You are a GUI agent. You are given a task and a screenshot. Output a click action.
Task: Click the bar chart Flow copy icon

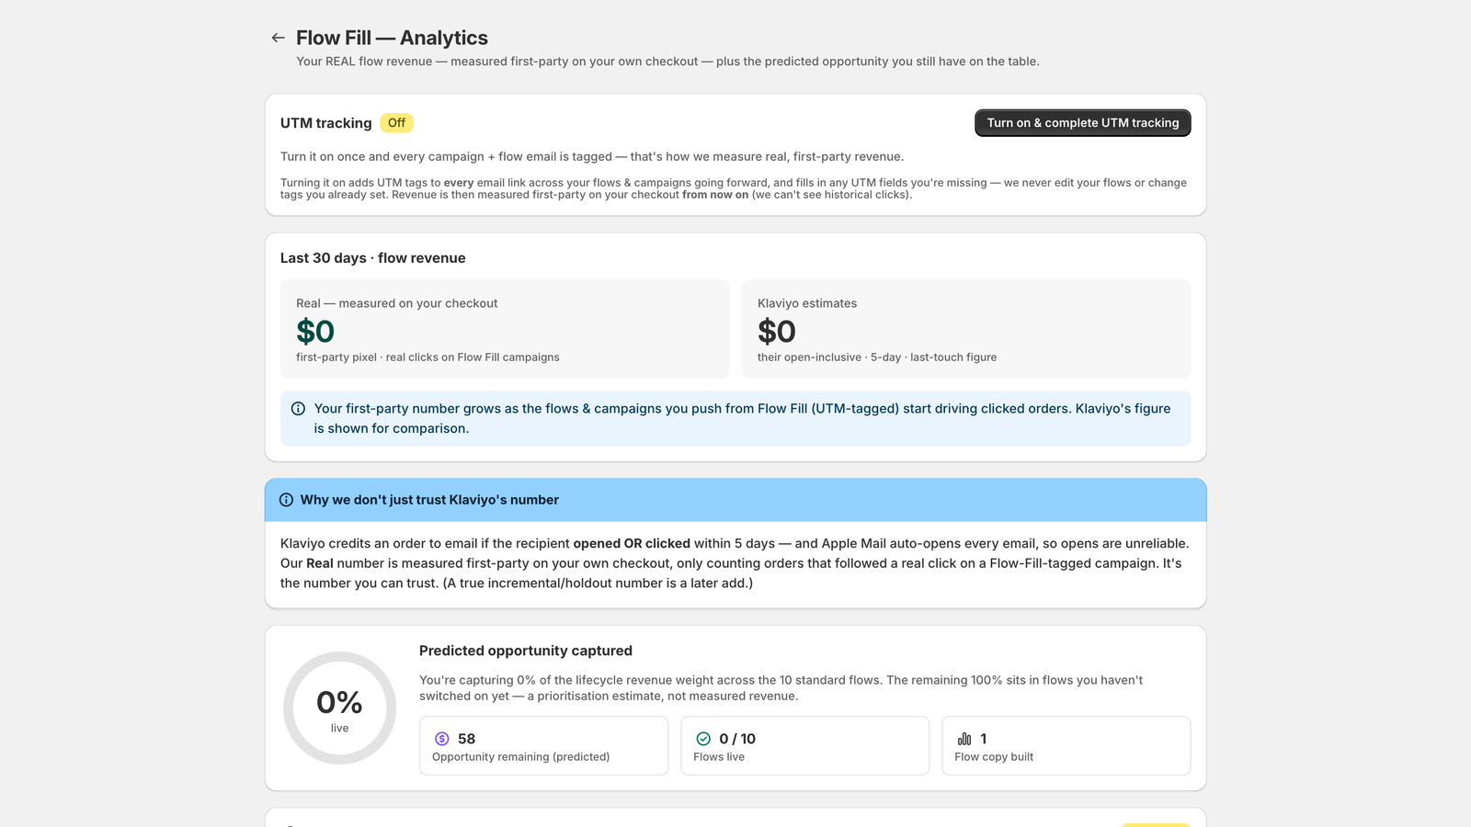tap(964, 739)
